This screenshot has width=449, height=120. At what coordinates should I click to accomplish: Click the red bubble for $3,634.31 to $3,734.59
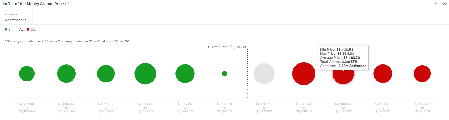pyautogui.click(x=422, y=74)
